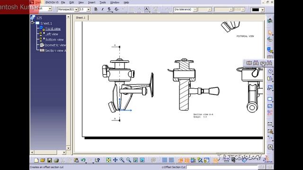The width and height of the screenshot is (303, 170).
Task: Choose the Select arrow tool
Action: pyautogui.click(x=270, y=33)
